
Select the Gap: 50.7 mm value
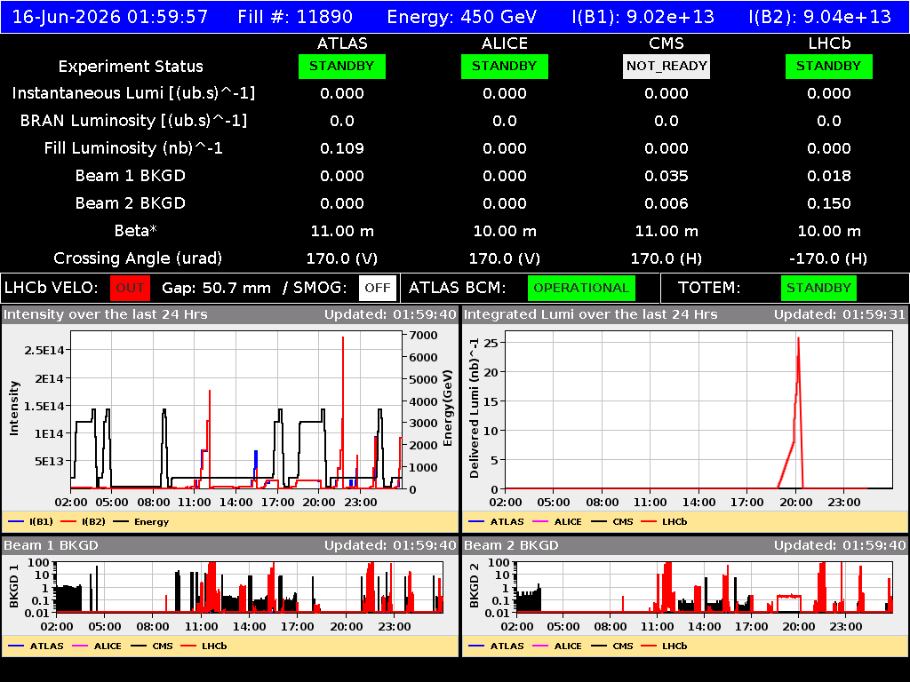click(217, 289)
